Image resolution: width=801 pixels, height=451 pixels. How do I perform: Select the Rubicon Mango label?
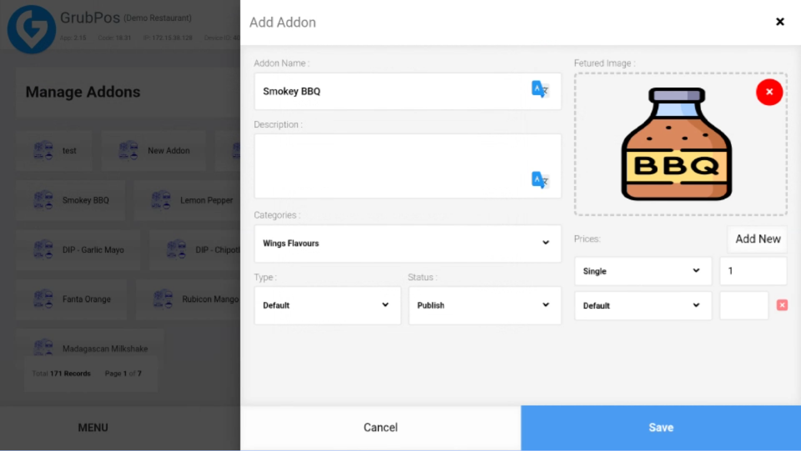tap(210, 299)
